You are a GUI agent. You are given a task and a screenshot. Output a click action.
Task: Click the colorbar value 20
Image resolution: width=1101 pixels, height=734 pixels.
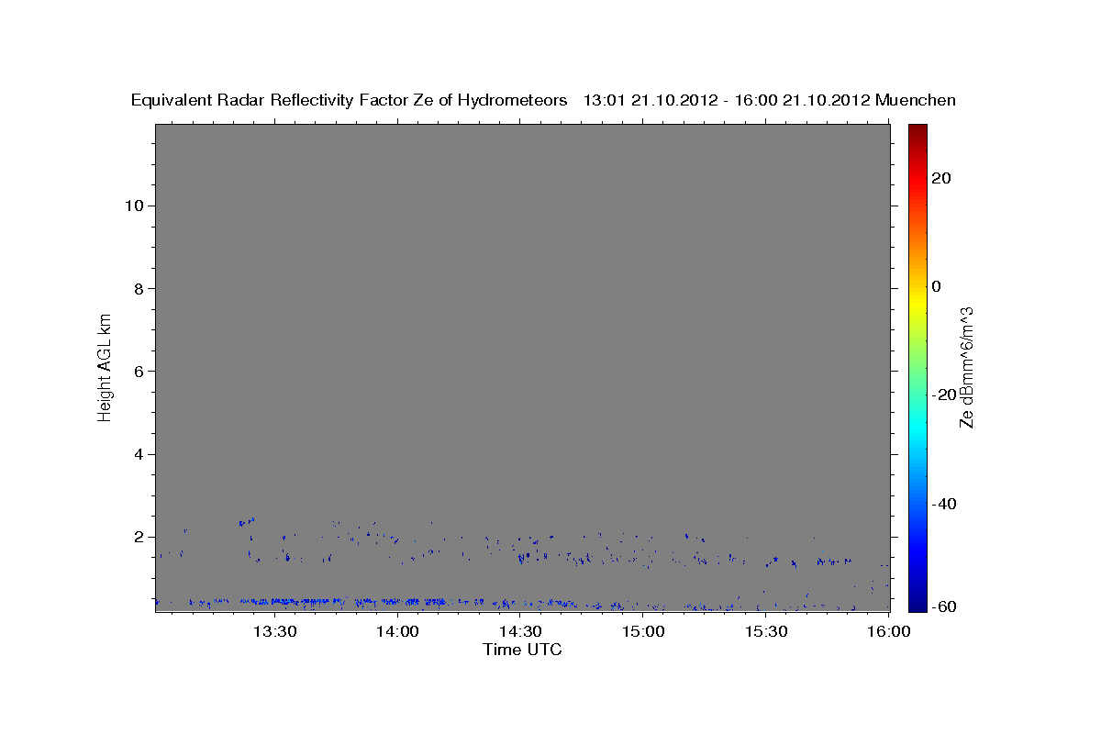[941, 178]
